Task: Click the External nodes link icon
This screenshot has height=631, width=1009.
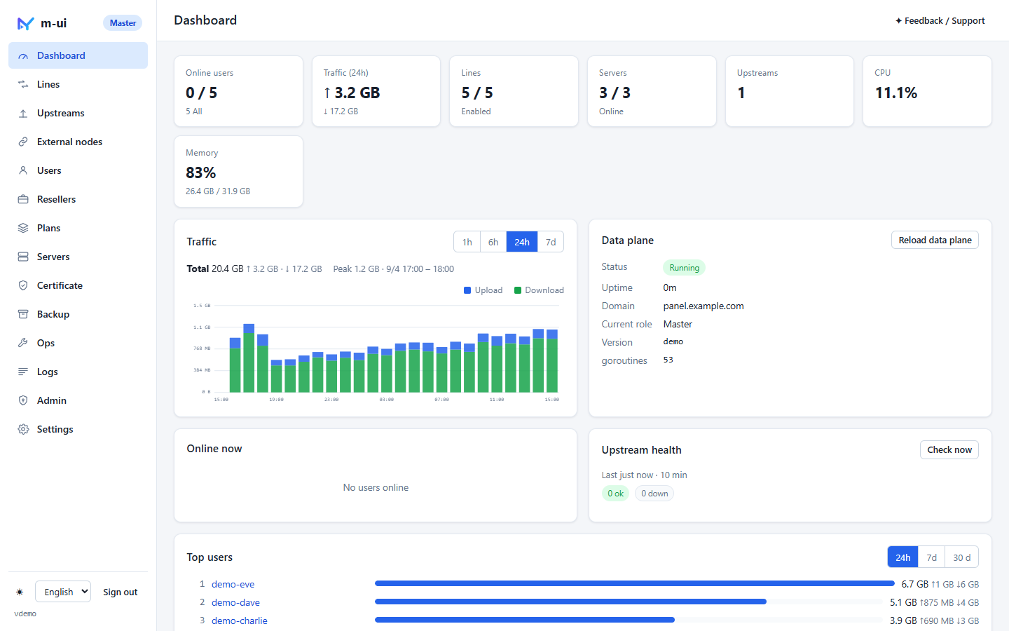Action: click(23, 142)
